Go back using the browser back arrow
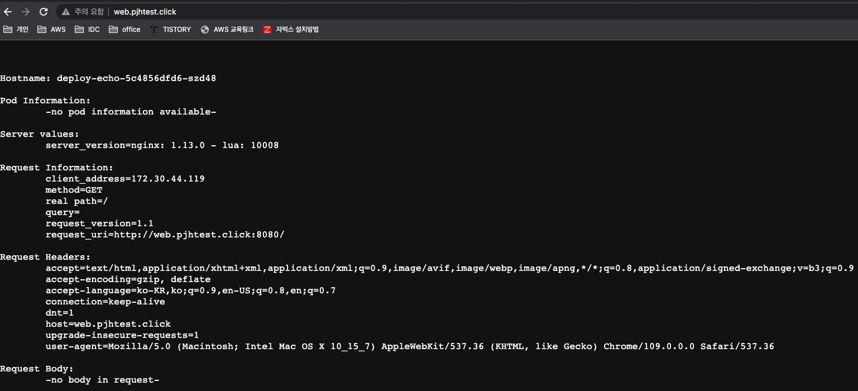This screenshot has width=858, height=391. point(8,12)
